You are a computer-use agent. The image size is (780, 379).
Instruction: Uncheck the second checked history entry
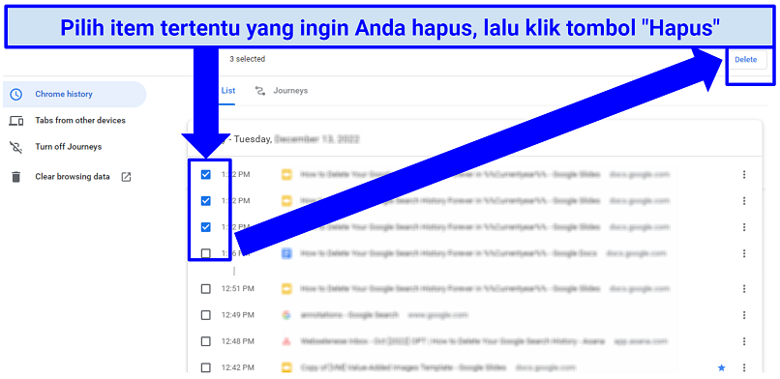pyautogui.click(x=205, y=201)
